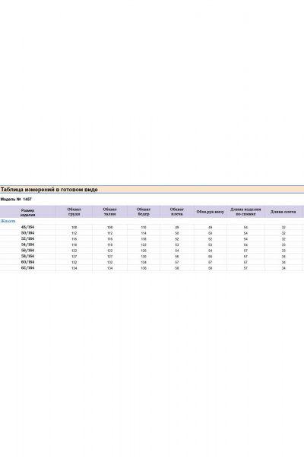This screenshot has width=304, height=457.
Task: Select the size label for row 58
Action: pyautogui.click(x=27, y=256)
